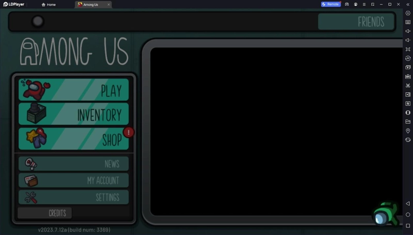Show the Credits

pos(44,213)
